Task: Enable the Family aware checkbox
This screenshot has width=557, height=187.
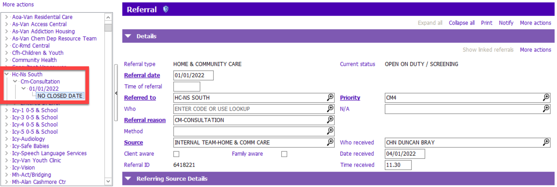Action: 284,154
